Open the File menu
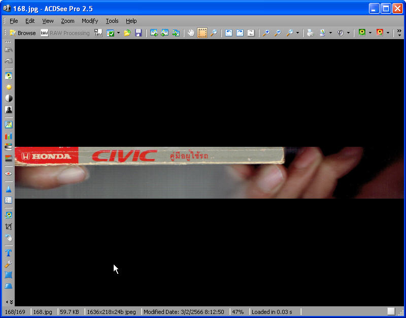Viewport: 406px width, 318px height. [x=14, y=21]
